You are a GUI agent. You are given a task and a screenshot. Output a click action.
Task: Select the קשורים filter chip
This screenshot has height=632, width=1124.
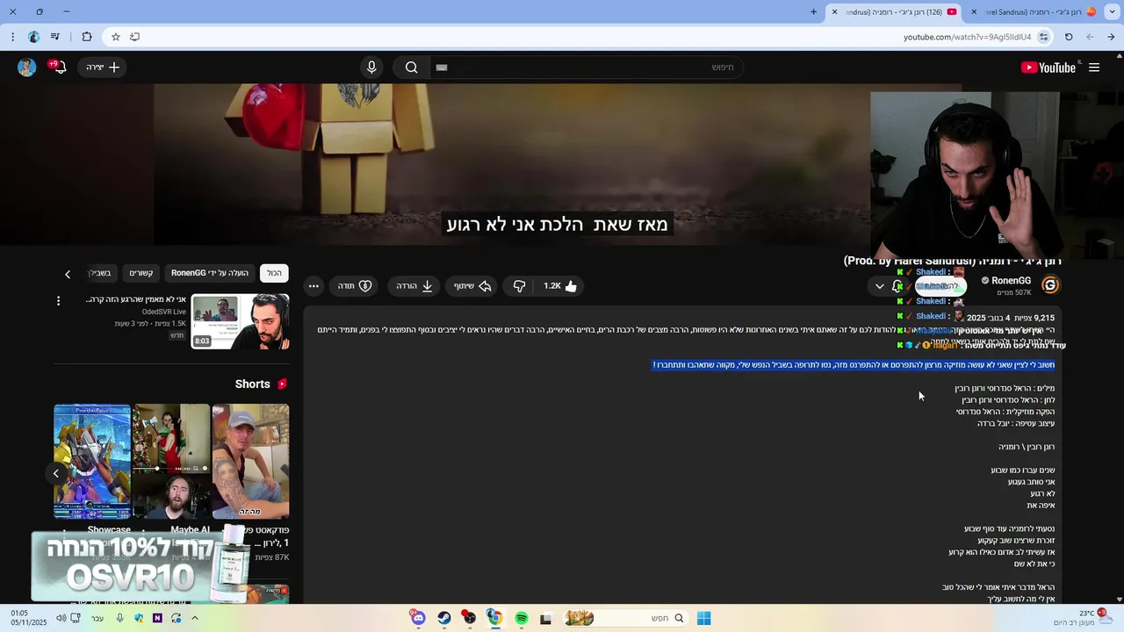tap(141, 273)
